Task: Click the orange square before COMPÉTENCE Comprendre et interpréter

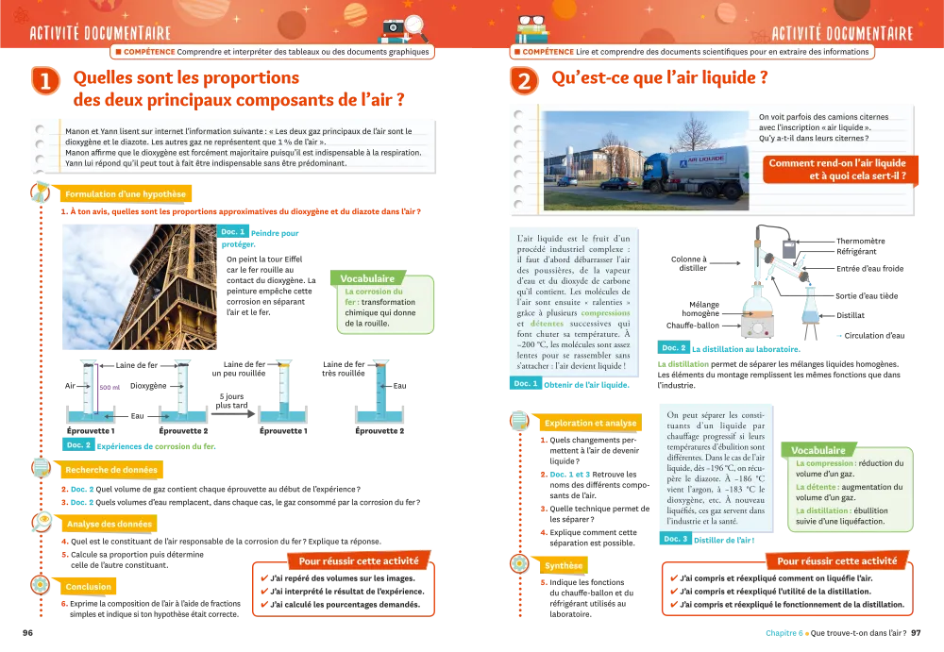Action: click(x=119, y=52)
